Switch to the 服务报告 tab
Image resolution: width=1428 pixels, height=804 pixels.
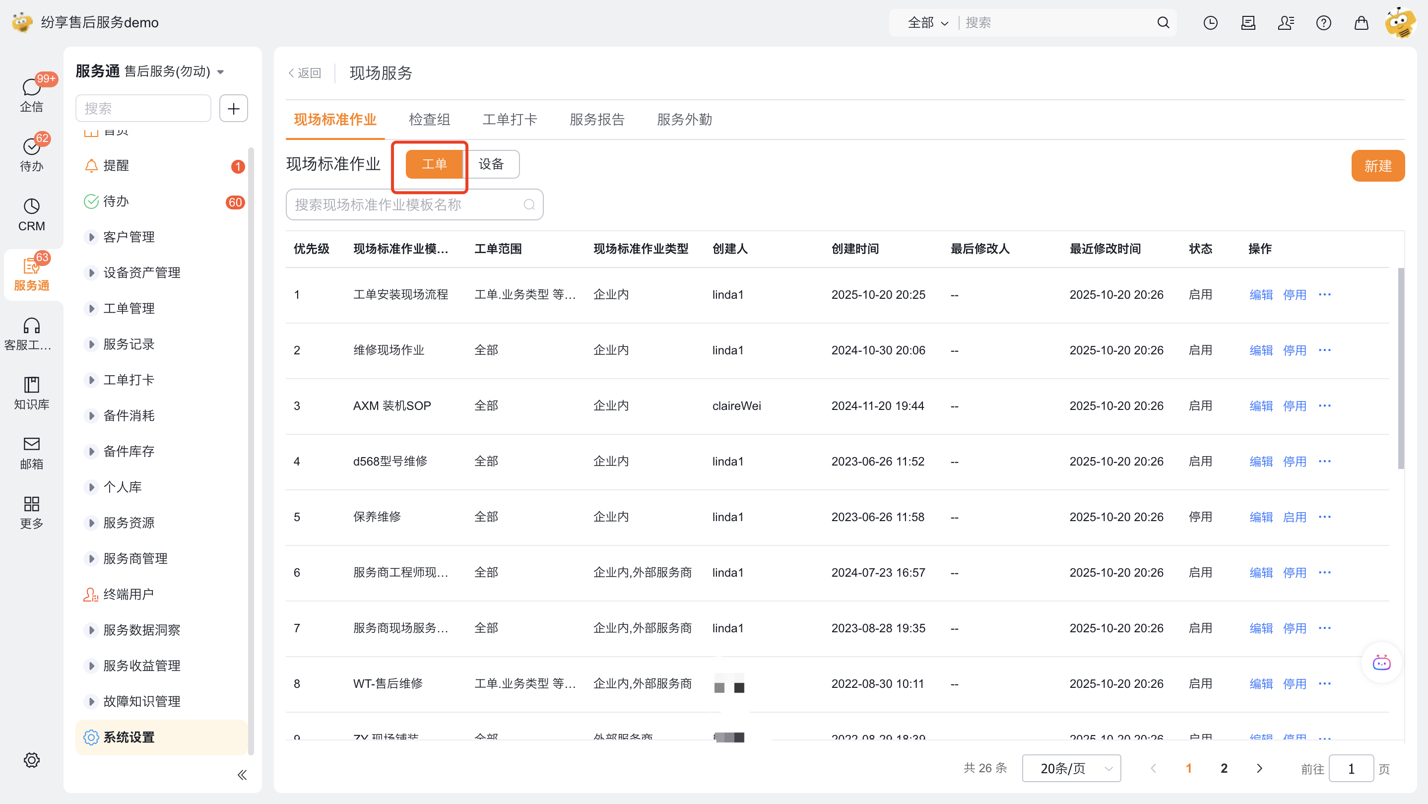[x=596, y=119]
